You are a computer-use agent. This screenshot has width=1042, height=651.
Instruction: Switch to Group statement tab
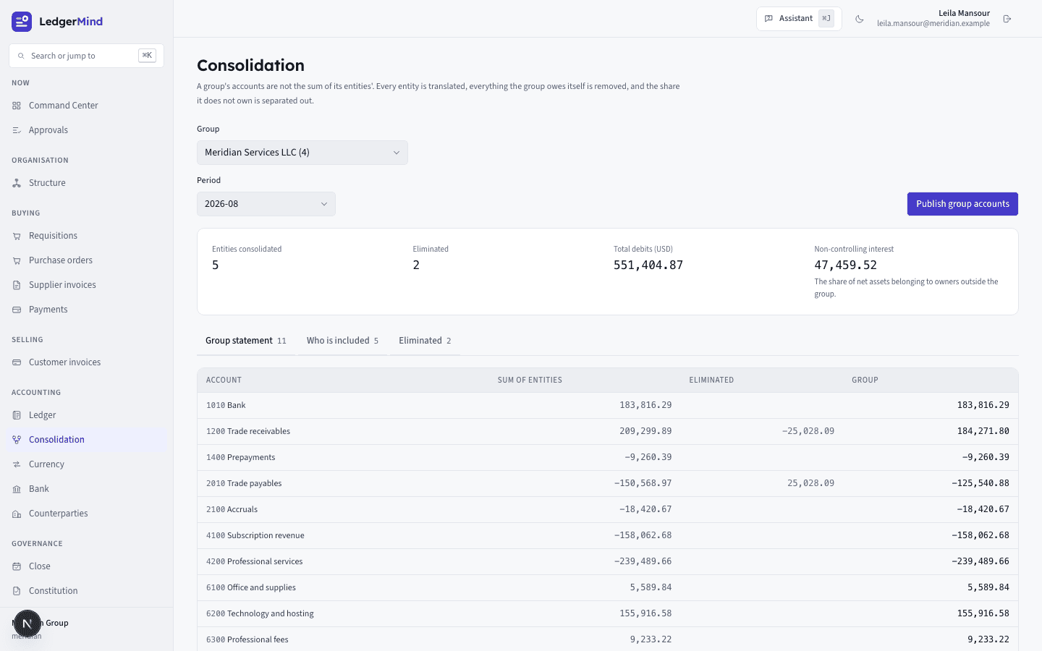click(246, 341)
